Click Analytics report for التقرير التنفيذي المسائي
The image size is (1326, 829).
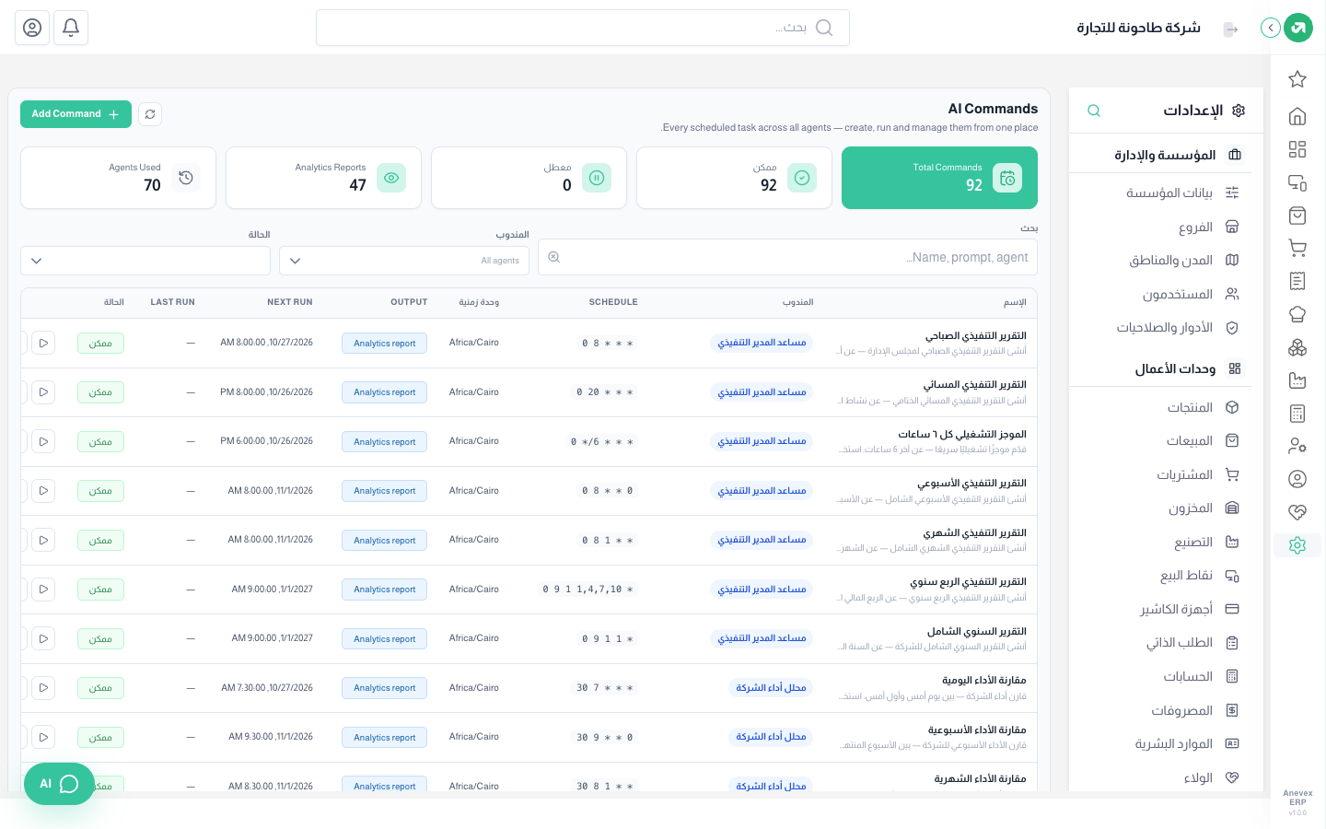(x=384, y=392)
